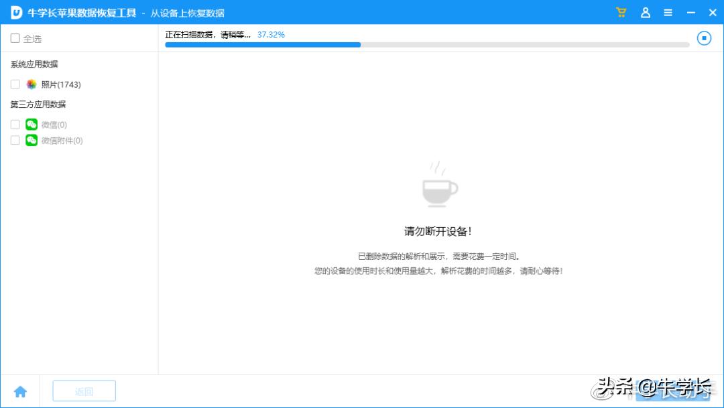Click the Photos (照片) app icon
Viewport: 724px width, 408px height.
32,84
